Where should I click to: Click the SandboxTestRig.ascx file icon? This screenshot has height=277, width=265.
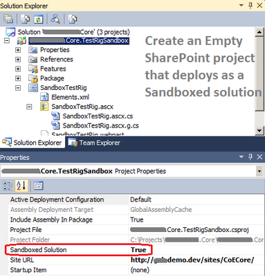tap(44, 107)
